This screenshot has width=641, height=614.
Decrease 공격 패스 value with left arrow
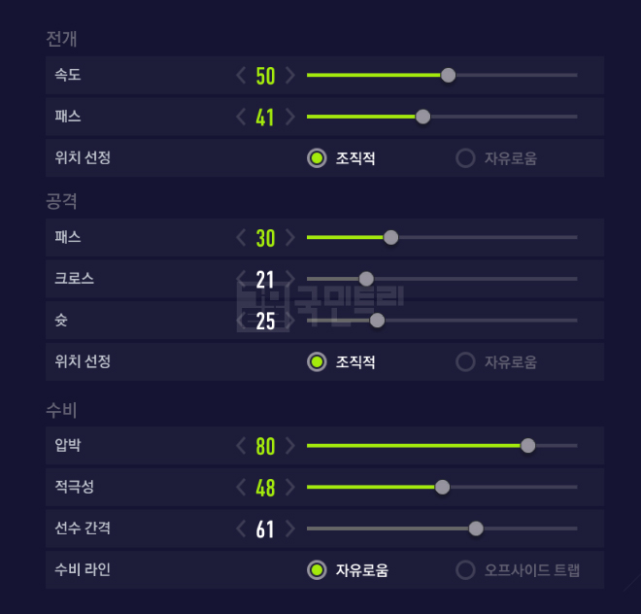(242, 238)
